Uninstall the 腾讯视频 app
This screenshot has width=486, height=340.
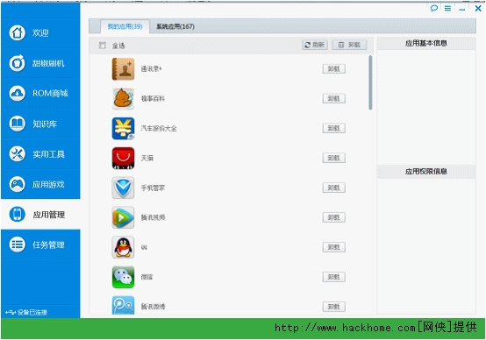coord(334,217)
